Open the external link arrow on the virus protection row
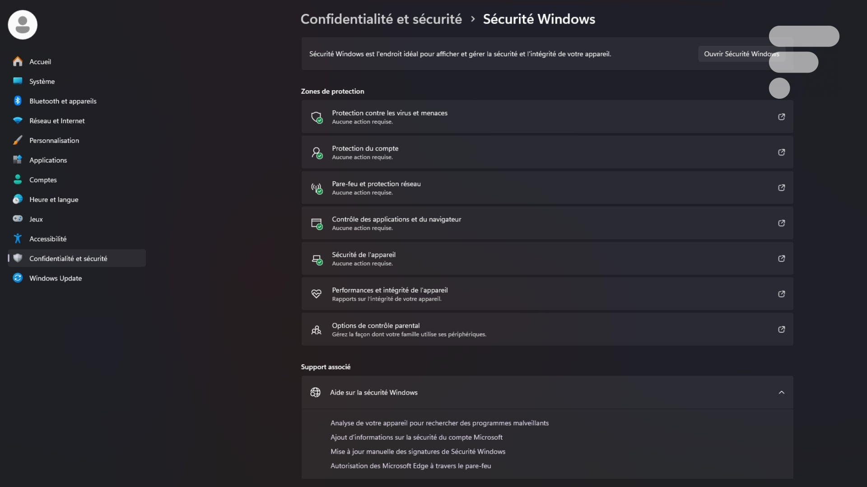Viewport: 867px width, 487px height. coord(781,117)
